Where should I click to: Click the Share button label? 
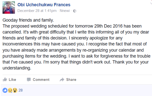pos(71,80)
